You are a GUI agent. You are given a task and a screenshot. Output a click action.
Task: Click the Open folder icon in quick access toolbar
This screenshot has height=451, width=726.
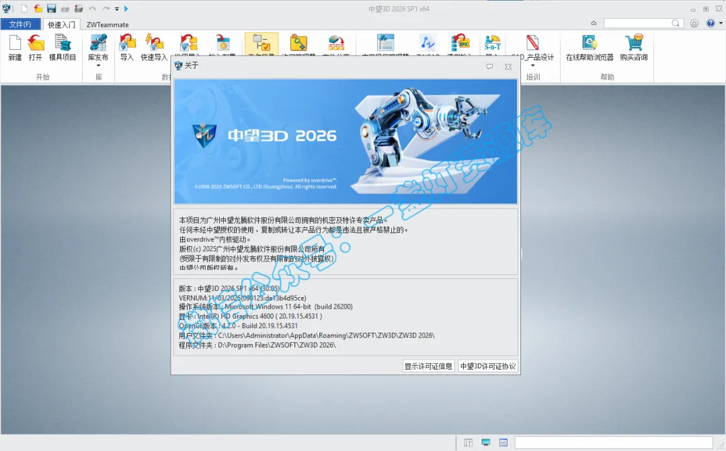click(x=38, y=8)
